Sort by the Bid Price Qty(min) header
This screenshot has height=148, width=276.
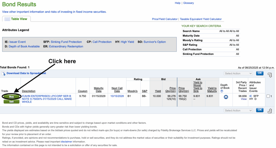click(171, 90)
